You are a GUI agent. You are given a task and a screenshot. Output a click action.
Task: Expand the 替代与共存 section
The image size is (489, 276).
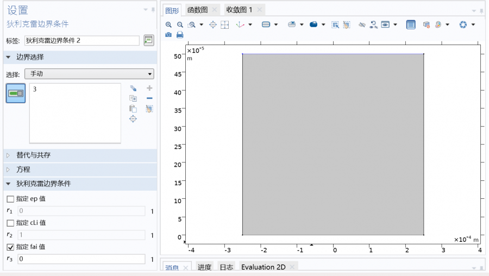tap(33, 155)
